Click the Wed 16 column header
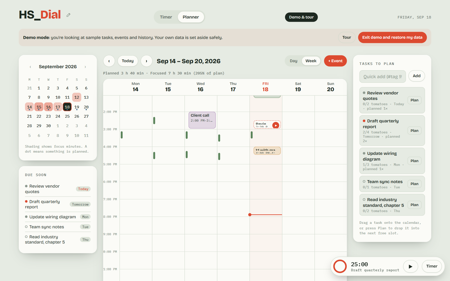The width and height of the screenshot is (450, 281). point(200,87)
